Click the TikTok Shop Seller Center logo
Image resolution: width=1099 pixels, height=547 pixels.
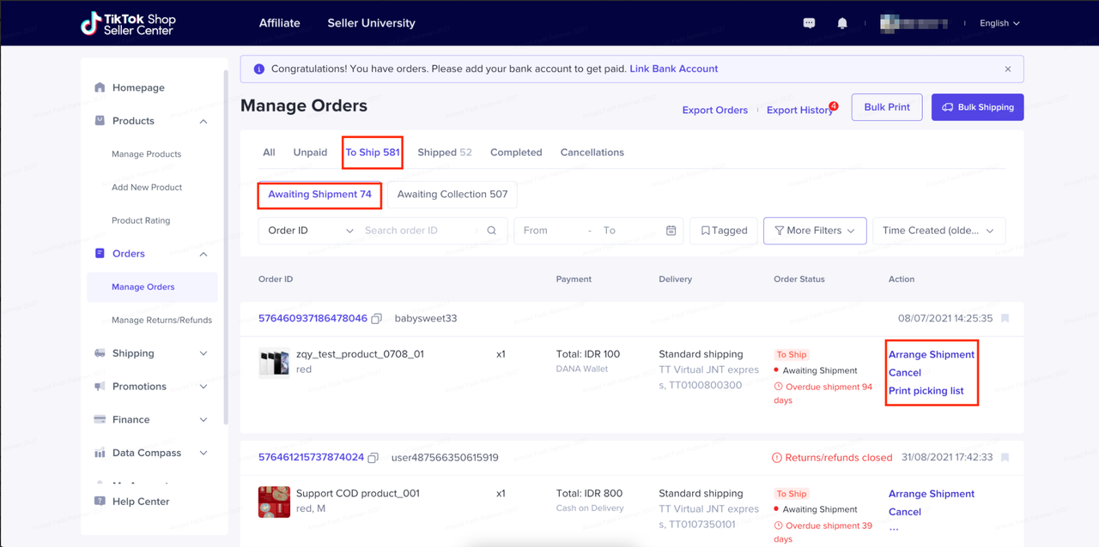127,23
